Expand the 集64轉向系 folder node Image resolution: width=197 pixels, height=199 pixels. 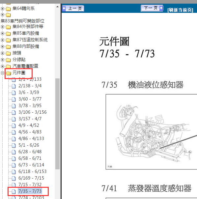(2, 9)
